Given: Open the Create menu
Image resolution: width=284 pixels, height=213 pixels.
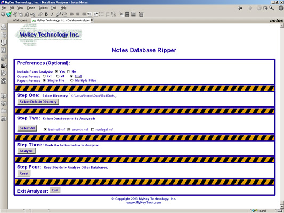Looking at the screenshot, I should 31,8.
